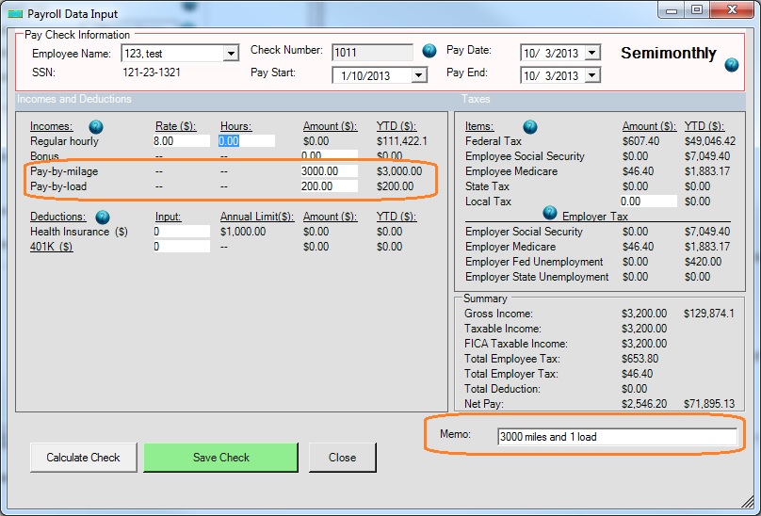Select the Regular hourly Hours field

click(246, 141)
